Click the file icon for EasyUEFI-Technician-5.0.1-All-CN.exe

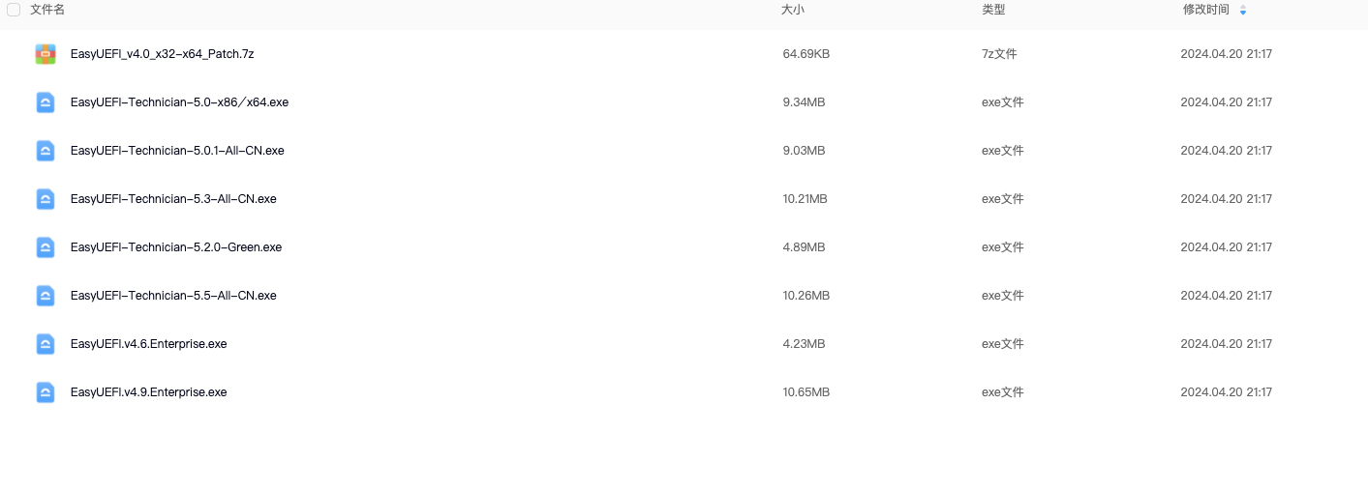(x=46, y=151)
